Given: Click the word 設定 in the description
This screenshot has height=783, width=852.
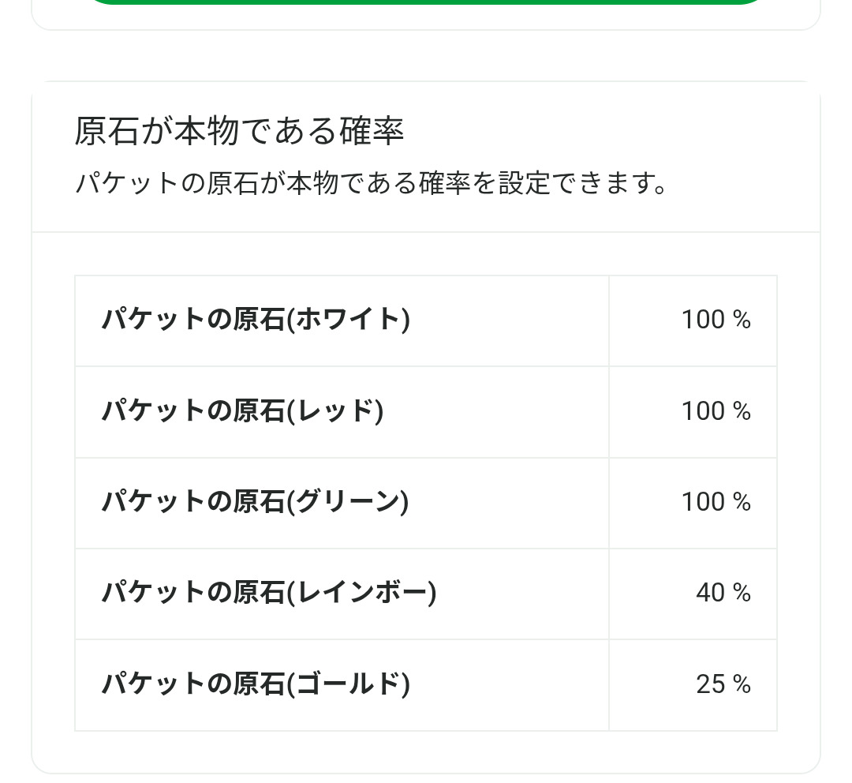Looking at the screenshot, I should click(x=523, y=184).
